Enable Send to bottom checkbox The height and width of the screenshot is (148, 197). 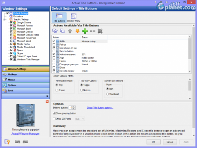pyautogui.click(x=54, y=51)
